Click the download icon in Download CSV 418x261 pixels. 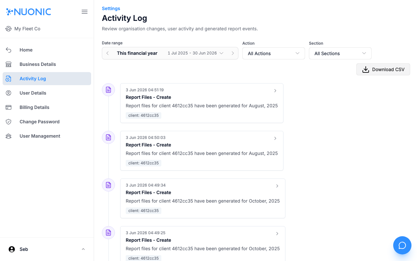[366, 69]
